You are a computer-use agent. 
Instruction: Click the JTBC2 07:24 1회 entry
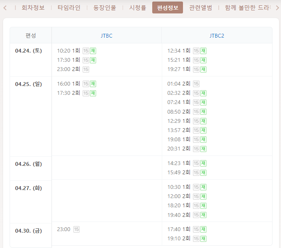pyautogui.click(x=187, y=103)
